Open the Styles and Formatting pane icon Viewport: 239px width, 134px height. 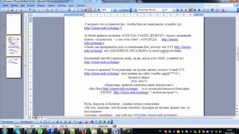click(135, 10)
